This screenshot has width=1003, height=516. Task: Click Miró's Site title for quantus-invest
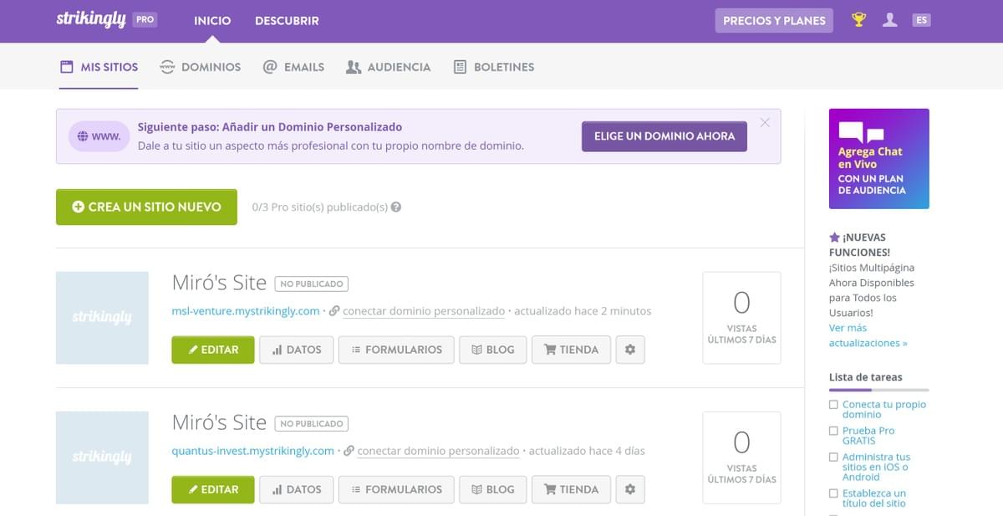[x=219, y=422]
